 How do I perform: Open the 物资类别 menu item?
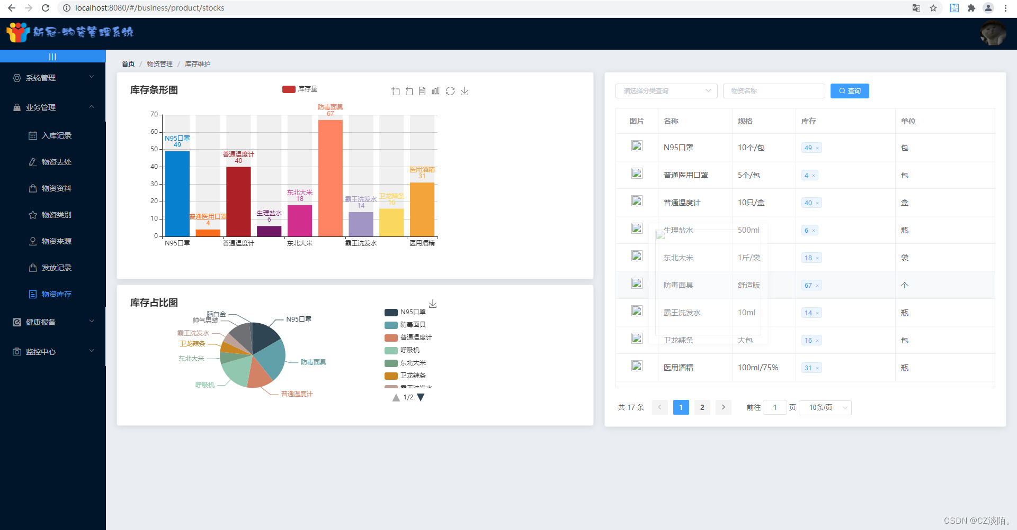pos(53,215)
